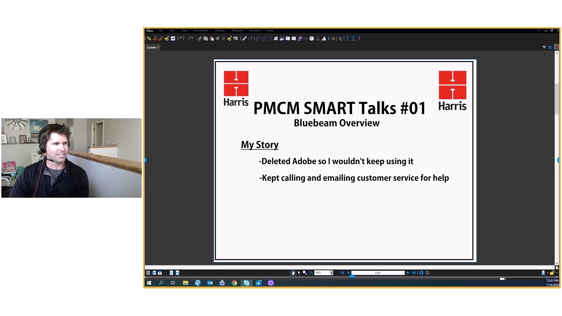Screen dimensions: 562x316
Task: Click the 'My Story' heading on the slide
Action: tap(259, 145)
